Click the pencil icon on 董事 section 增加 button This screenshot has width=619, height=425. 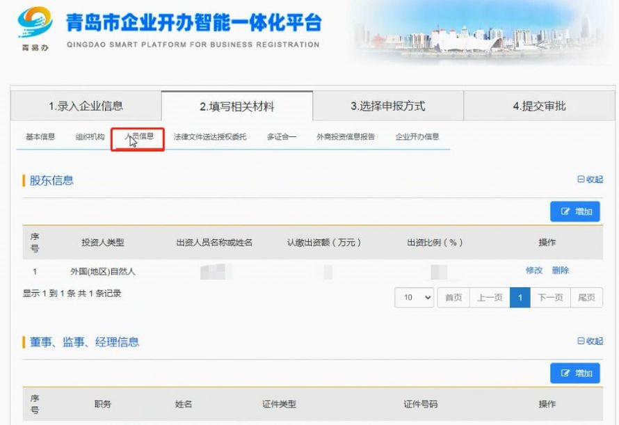pyautogui.click(x=566, y=374)
